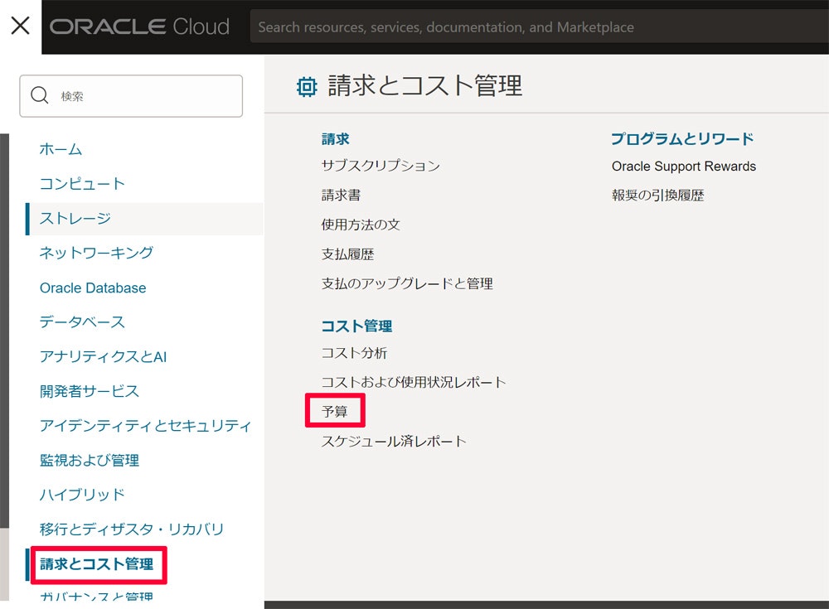829x609 pixels.
Task: Open アイデンティティとセキュリティ category
Action: click(x=145, y=426)
